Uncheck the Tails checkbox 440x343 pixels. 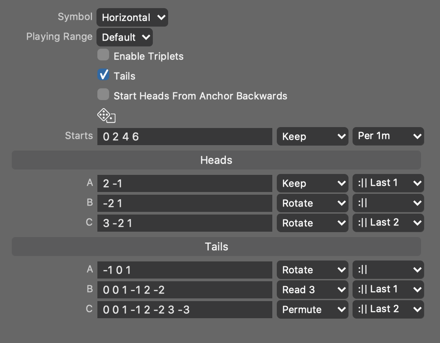[x=104, y=75]
